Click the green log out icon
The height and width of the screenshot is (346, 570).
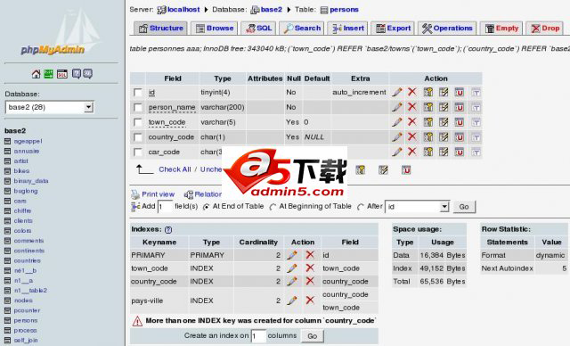coord(48,74)
